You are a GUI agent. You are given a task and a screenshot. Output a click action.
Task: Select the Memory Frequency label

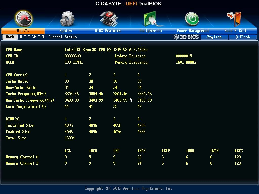pos(131,62)
